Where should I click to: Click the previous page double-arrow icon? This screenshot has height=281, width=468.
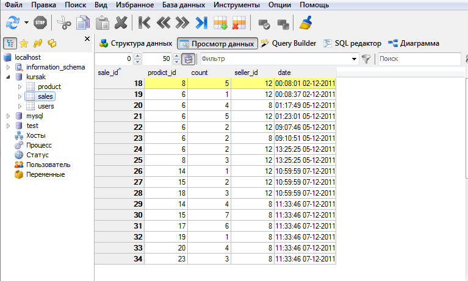(164, 23)
